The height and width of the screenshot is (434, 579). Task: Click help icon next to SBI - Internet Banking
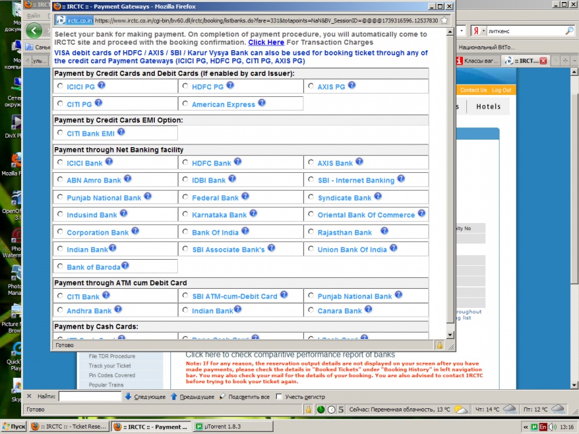pyautogui.click(x=400, y=179)
